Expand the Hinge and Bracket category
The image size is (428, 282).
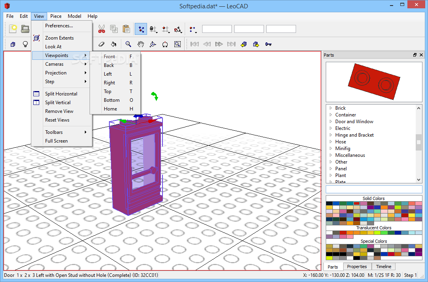point(331,135)
